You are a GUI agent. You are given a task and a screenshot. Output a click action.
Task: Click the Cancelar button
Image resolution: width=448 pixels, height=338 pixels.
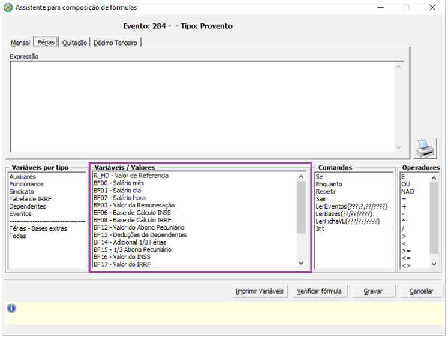click(x=421, y=291)
